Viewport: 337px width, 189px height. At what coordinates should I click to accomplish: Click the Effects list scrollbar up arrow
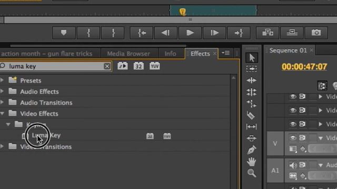coord(233,78)
